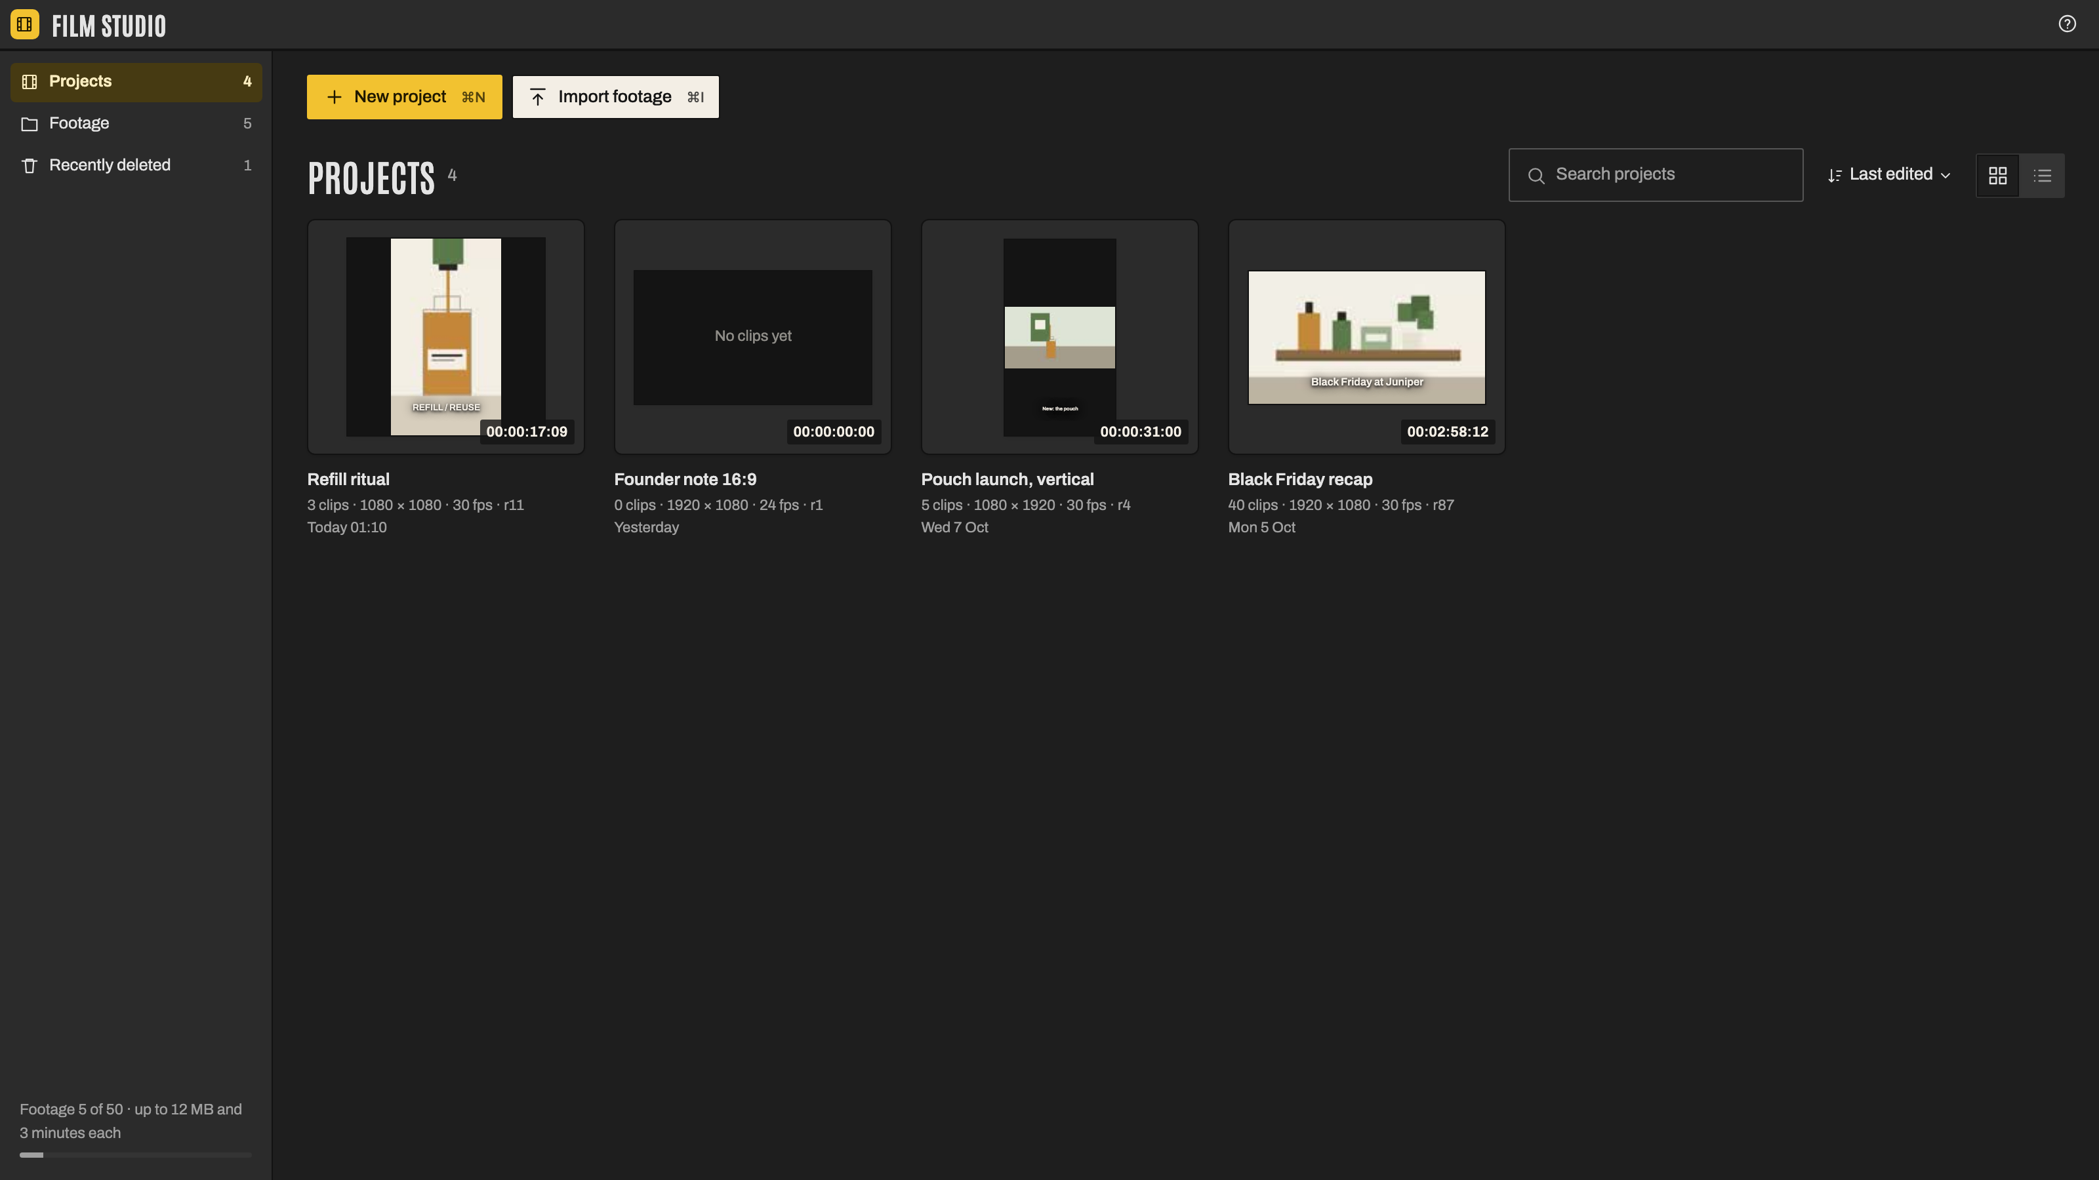Image resolution: width=2099 pixels, height=1180 pixels.
Task: Click the 'Wed 7 Oct' edit date
Action: point(955,528)
